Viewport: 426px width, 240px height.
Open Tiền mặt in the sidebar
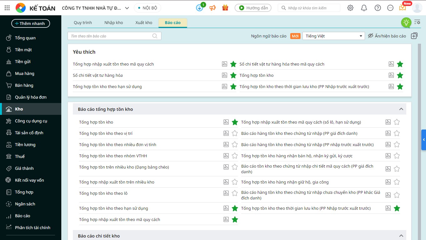[31, 50]
